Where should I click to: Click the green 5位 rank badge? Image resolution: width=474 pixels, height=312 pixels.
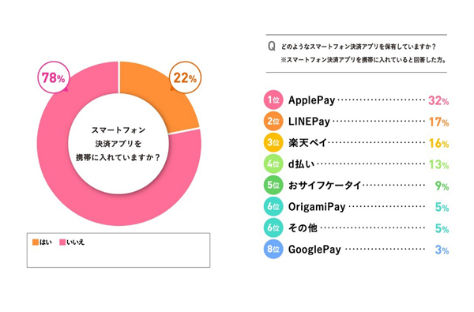[273, 185]
